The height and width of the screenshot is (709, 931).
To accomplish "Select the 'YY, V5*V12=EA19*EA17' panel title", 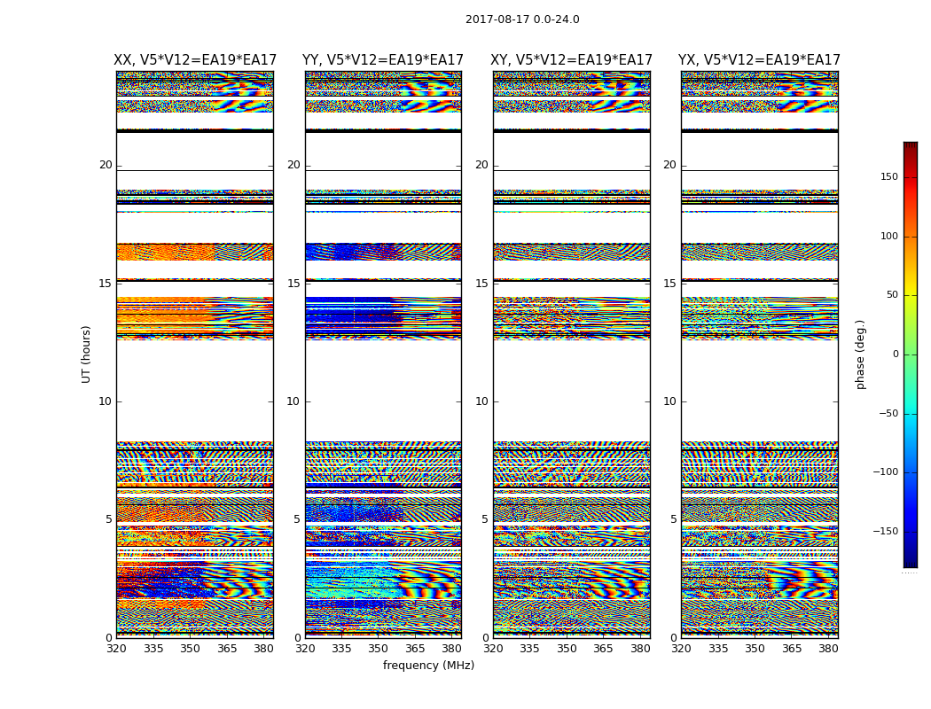I will [x=383, y=60].
